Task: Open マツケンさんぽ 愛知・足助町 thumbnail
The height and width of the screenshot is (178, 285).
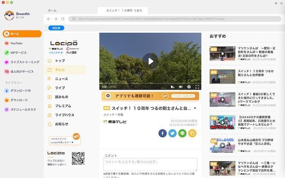Action: coord(222,54)
